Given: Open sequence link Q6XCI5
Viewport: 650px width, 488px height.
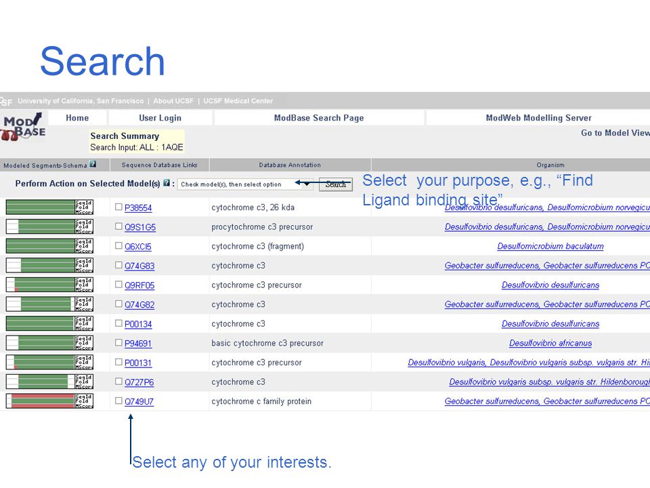Looking at the screenshot, I should tap(138, 247).
